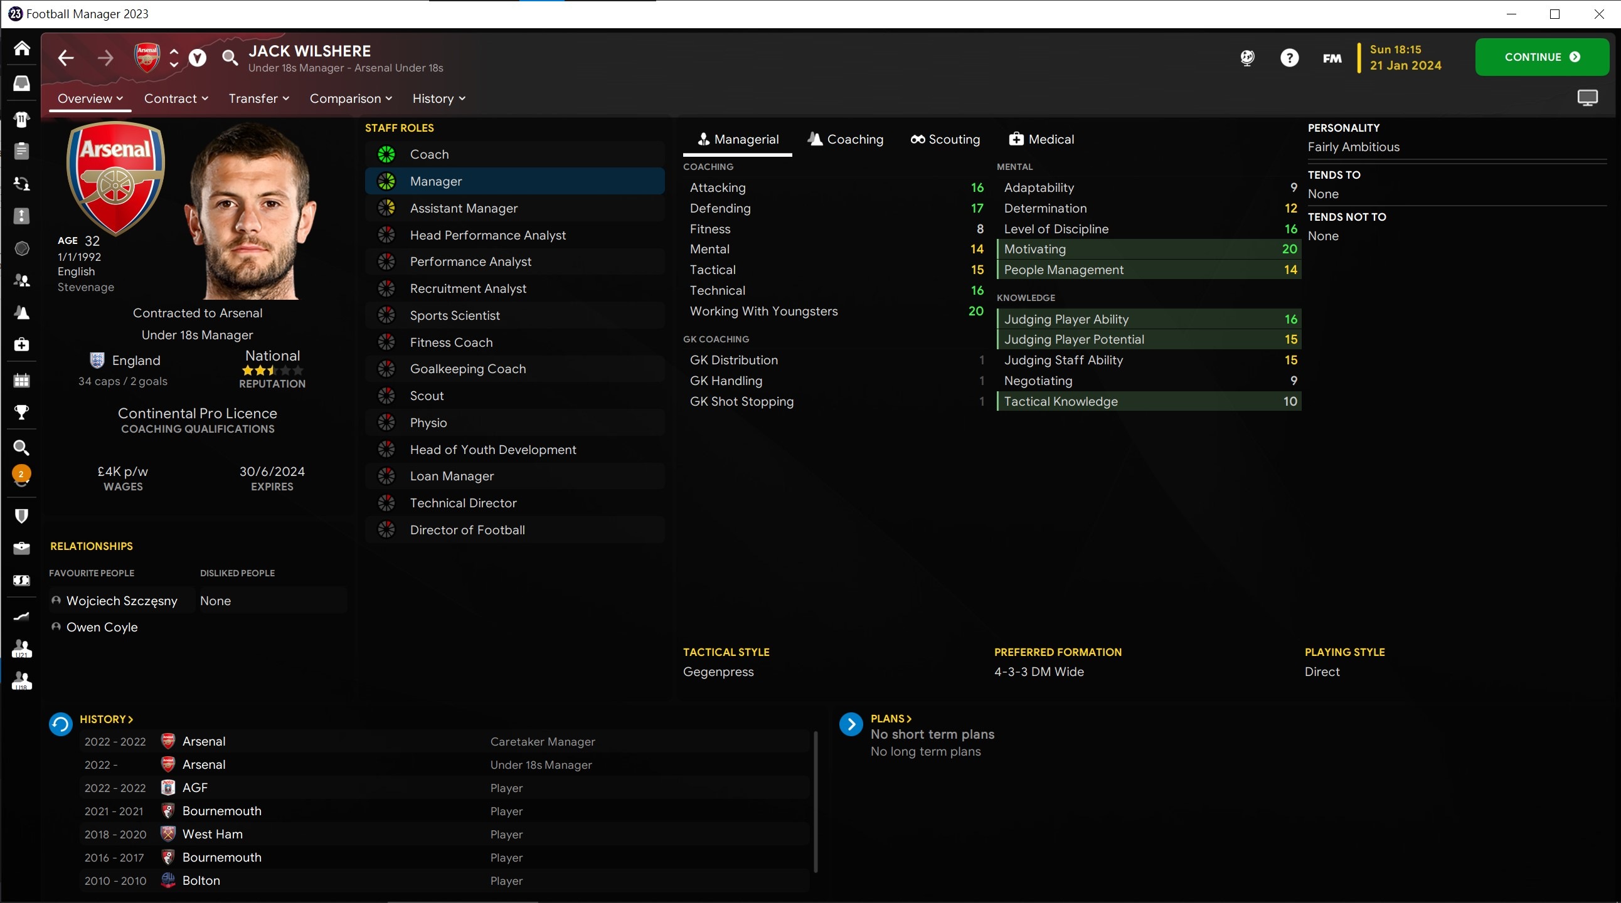Open the Dev. Centre boot icon
The image size is (1621, 903).
[22, 616]
